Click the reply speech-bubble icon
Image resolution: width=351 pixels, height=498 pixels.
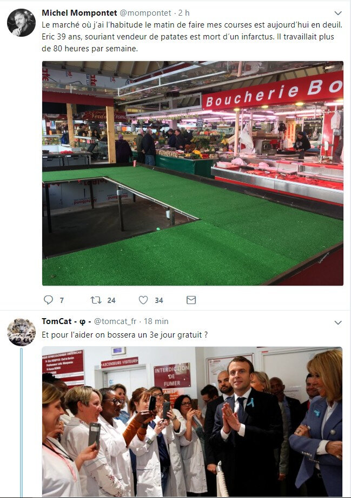[48, 300]
